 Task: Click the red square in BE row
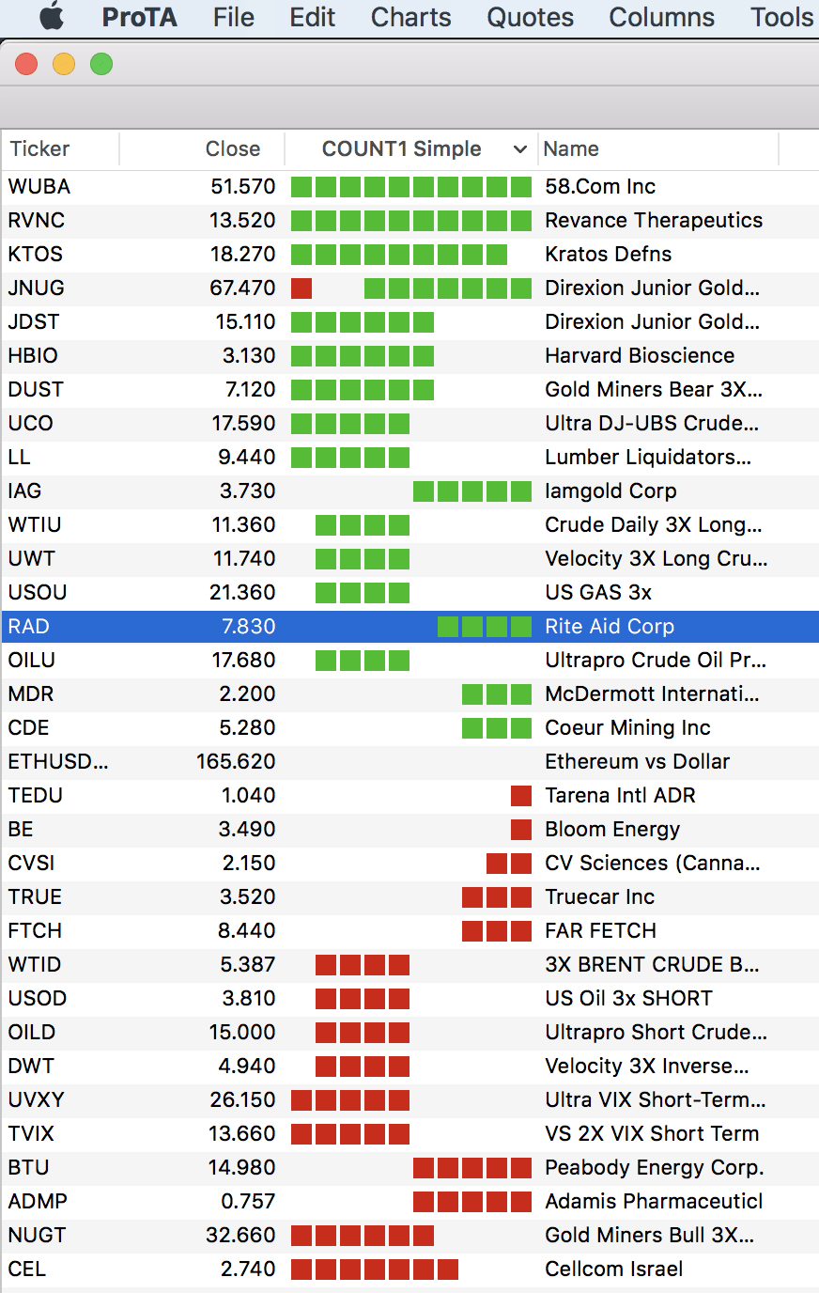coord(521,829)
